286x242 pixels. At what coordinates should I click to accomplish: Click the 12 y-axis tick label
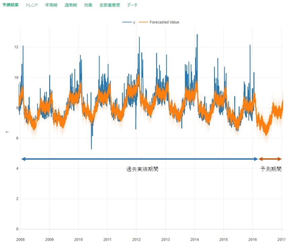16,47
